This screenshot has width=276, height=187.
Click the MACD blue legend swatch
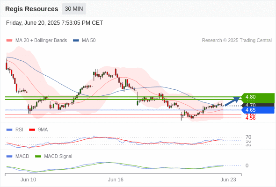(x=9, y=157)
